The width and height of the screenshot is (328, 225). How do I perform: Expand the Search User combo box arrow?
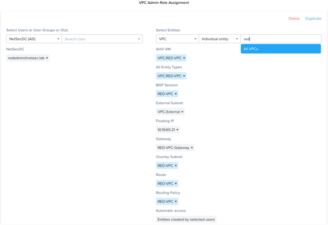139,39
